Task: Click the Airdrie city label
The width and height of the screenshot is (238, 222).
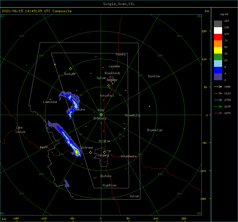Action: click(x=104, y=141)
